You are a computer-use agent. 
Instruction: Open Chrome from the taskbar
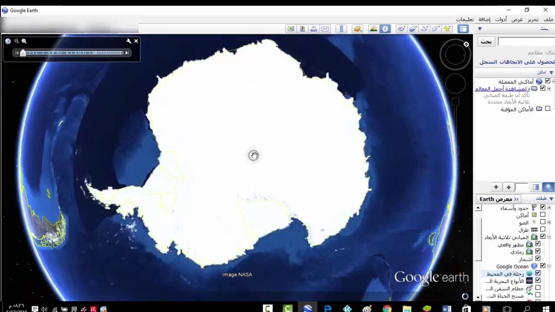pos(387,309)
